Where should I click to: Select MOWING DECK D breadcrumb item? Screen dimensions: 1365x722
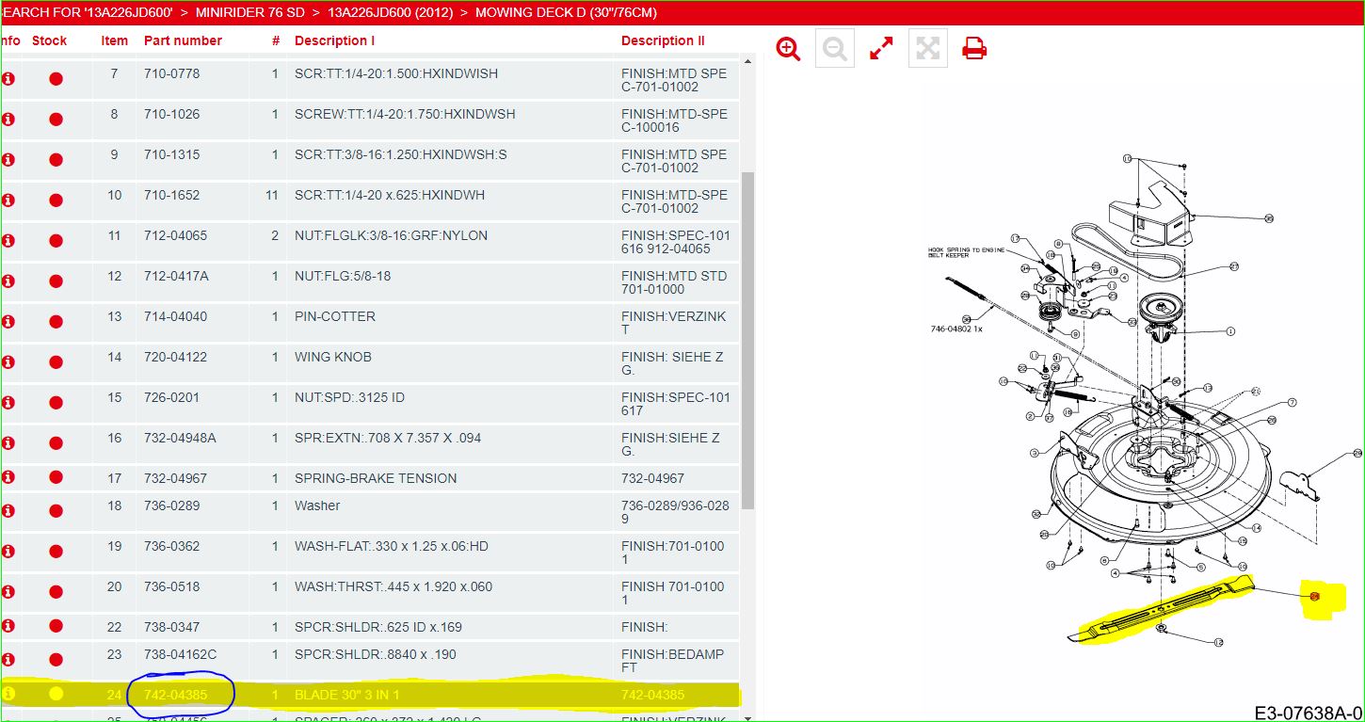(566, 12)
